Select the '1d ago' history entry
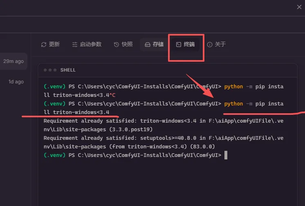This screenshot has width=305, height=206. click(x=16, y=82)
